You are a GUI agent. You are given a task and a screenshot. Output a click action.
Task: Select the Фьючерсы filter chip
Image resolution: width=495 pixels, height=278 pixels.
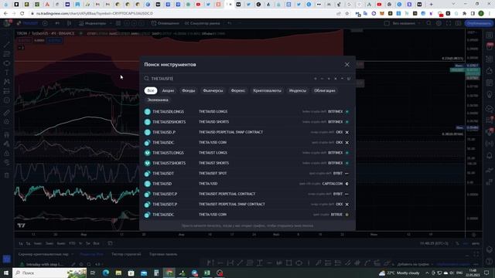[213, 90]
